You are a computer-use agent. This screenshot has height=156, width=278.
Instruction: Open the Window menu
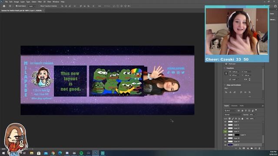(56, 2)
